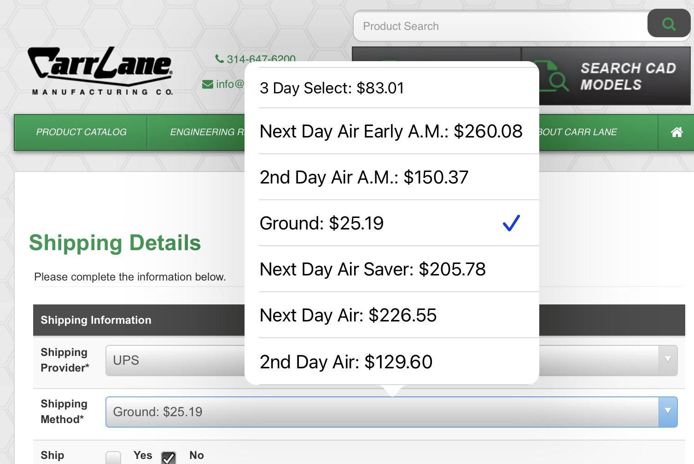694x464 pixels.
Task: Select Next Day Air Early A.M. option
Action: click(391, 132)
